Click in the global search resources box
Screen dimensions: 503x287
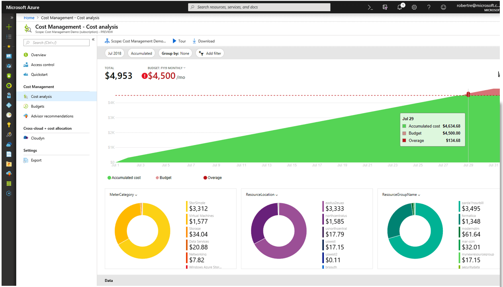(259, 7)
